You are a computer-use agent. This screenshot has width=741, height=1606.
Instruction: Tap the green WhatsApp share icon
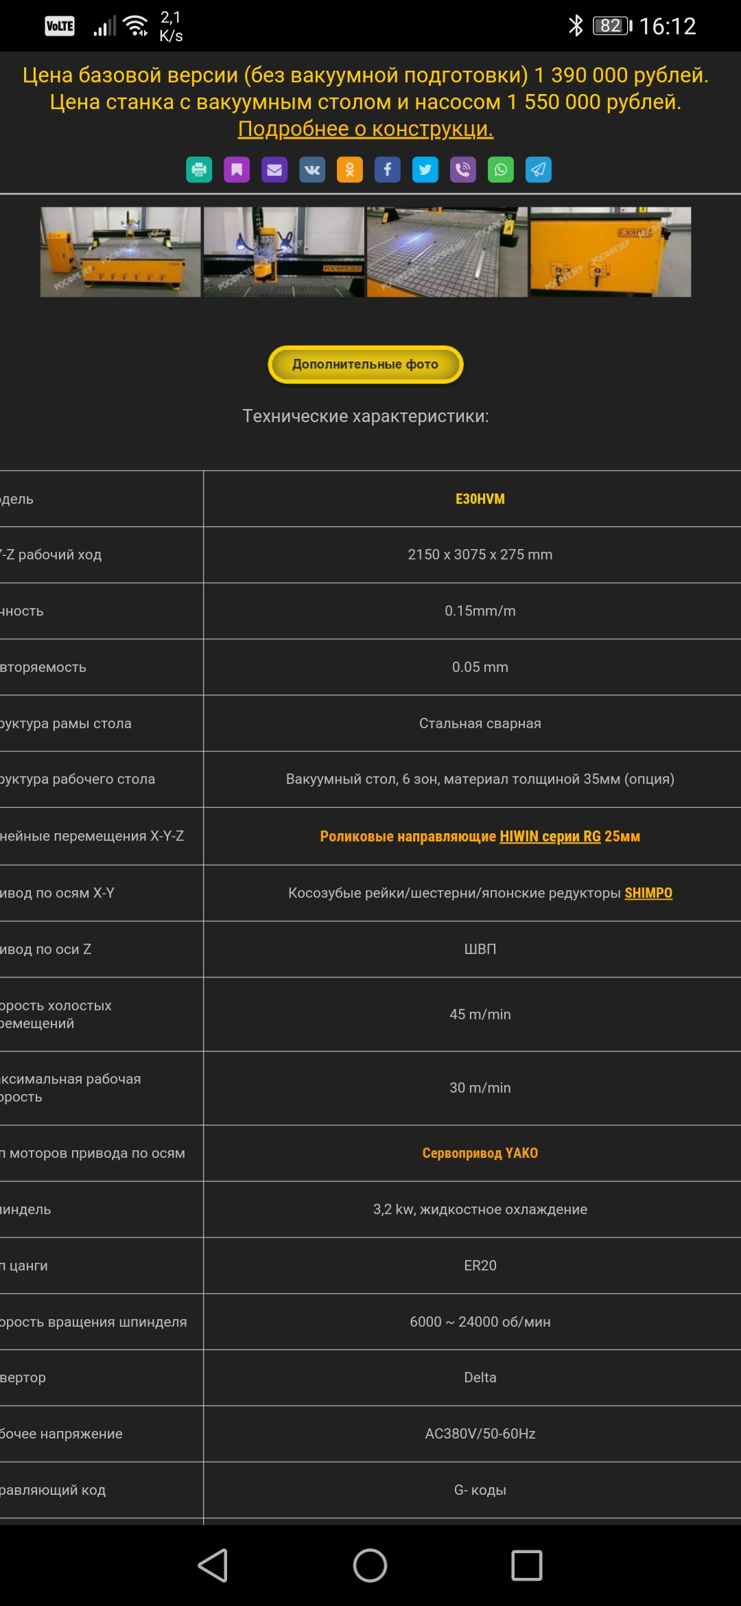tap(501, 170)
